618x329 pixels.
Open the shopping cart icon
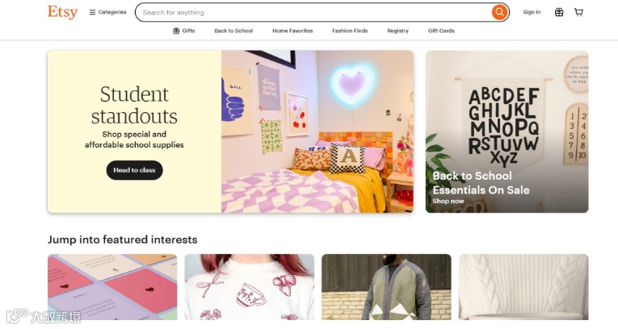[x=578, y=12]
